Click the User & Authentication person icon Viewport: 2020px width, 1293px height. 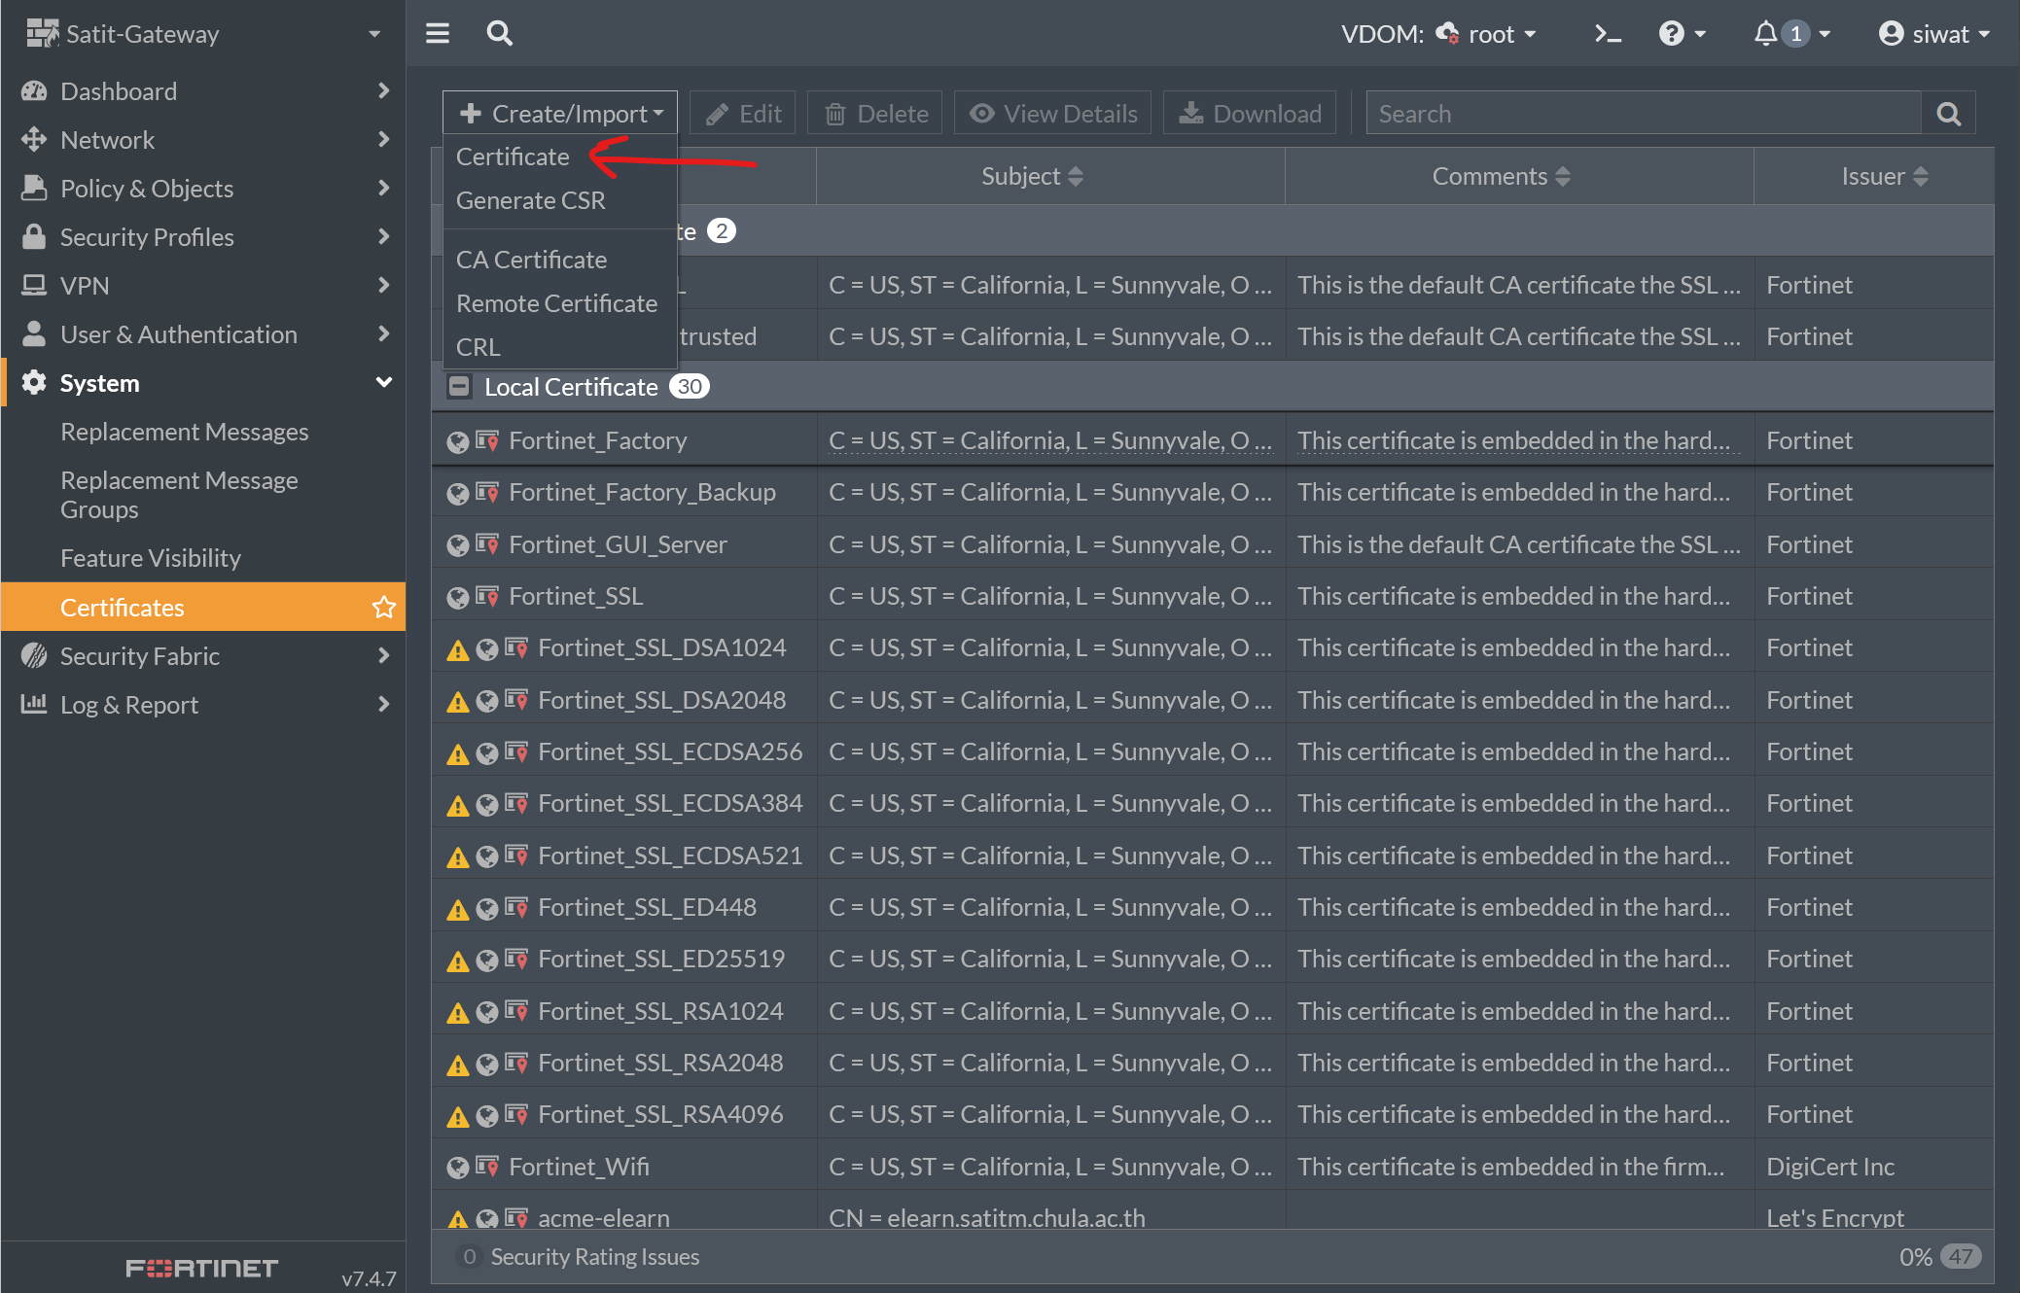click(34, 333)
